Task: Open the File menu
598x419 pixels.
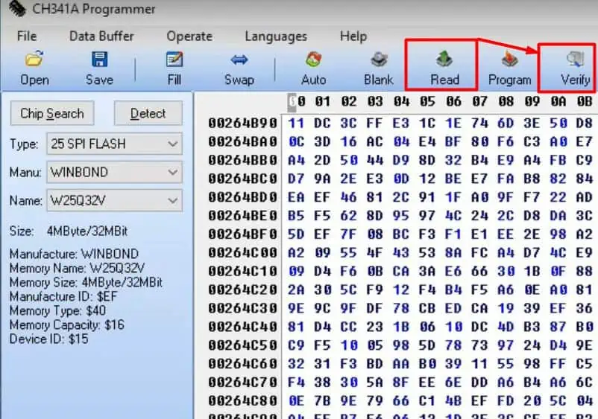Action: pos(27,36)
